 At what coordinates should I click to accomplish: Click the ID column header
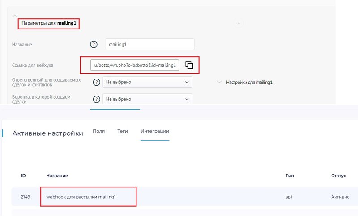pyautogui.click(x=23, y=176)
